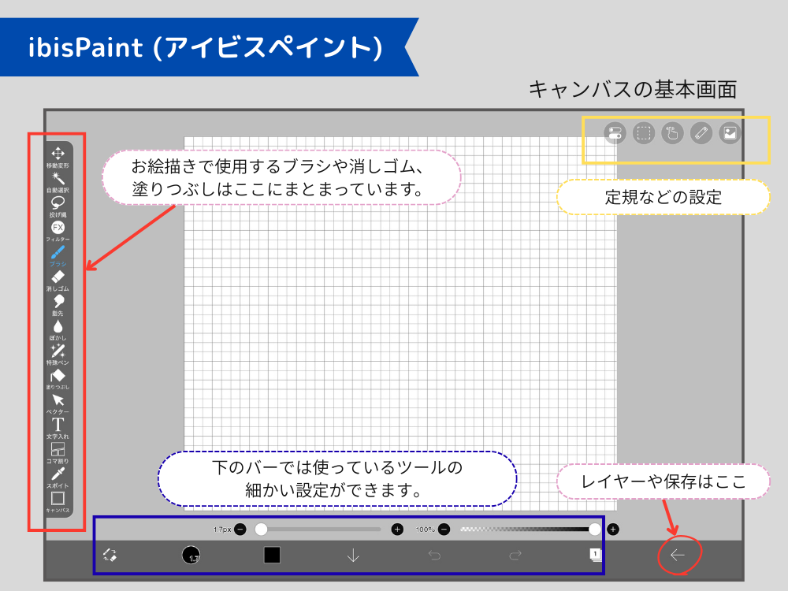Toggle the view settings switch icon
The height and width of the screenshot is (591, 788).
coord(615,133)
